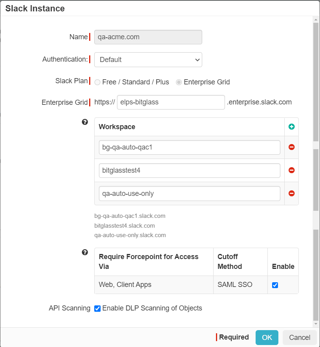320x347 pixels.
Task: Uncheck Enable DLP Scanning of Objects
Action: [x=97, y=308]
